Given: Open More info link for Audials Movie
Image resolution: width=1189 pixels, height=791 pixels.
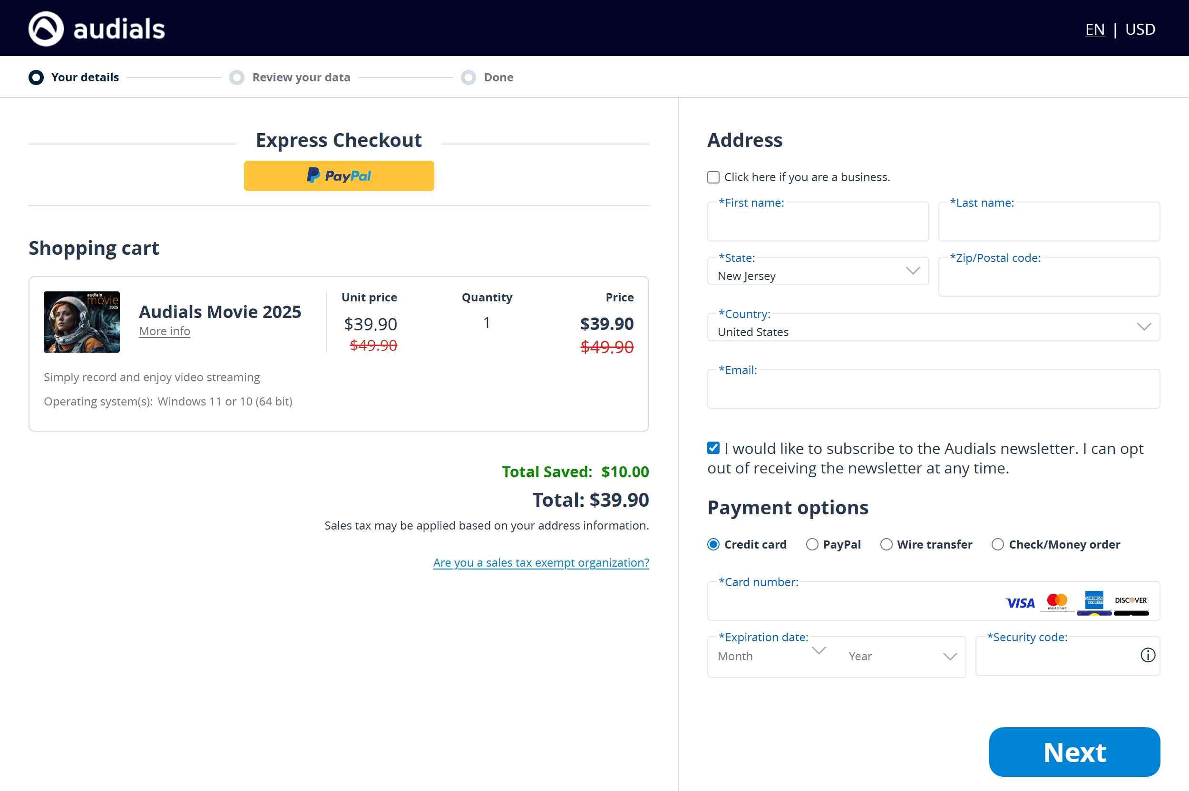Looking at the screenshot, I should [x=165, y=331].
